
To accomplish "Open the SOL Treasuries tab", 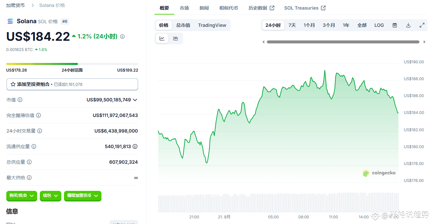I will click(305, 8).
